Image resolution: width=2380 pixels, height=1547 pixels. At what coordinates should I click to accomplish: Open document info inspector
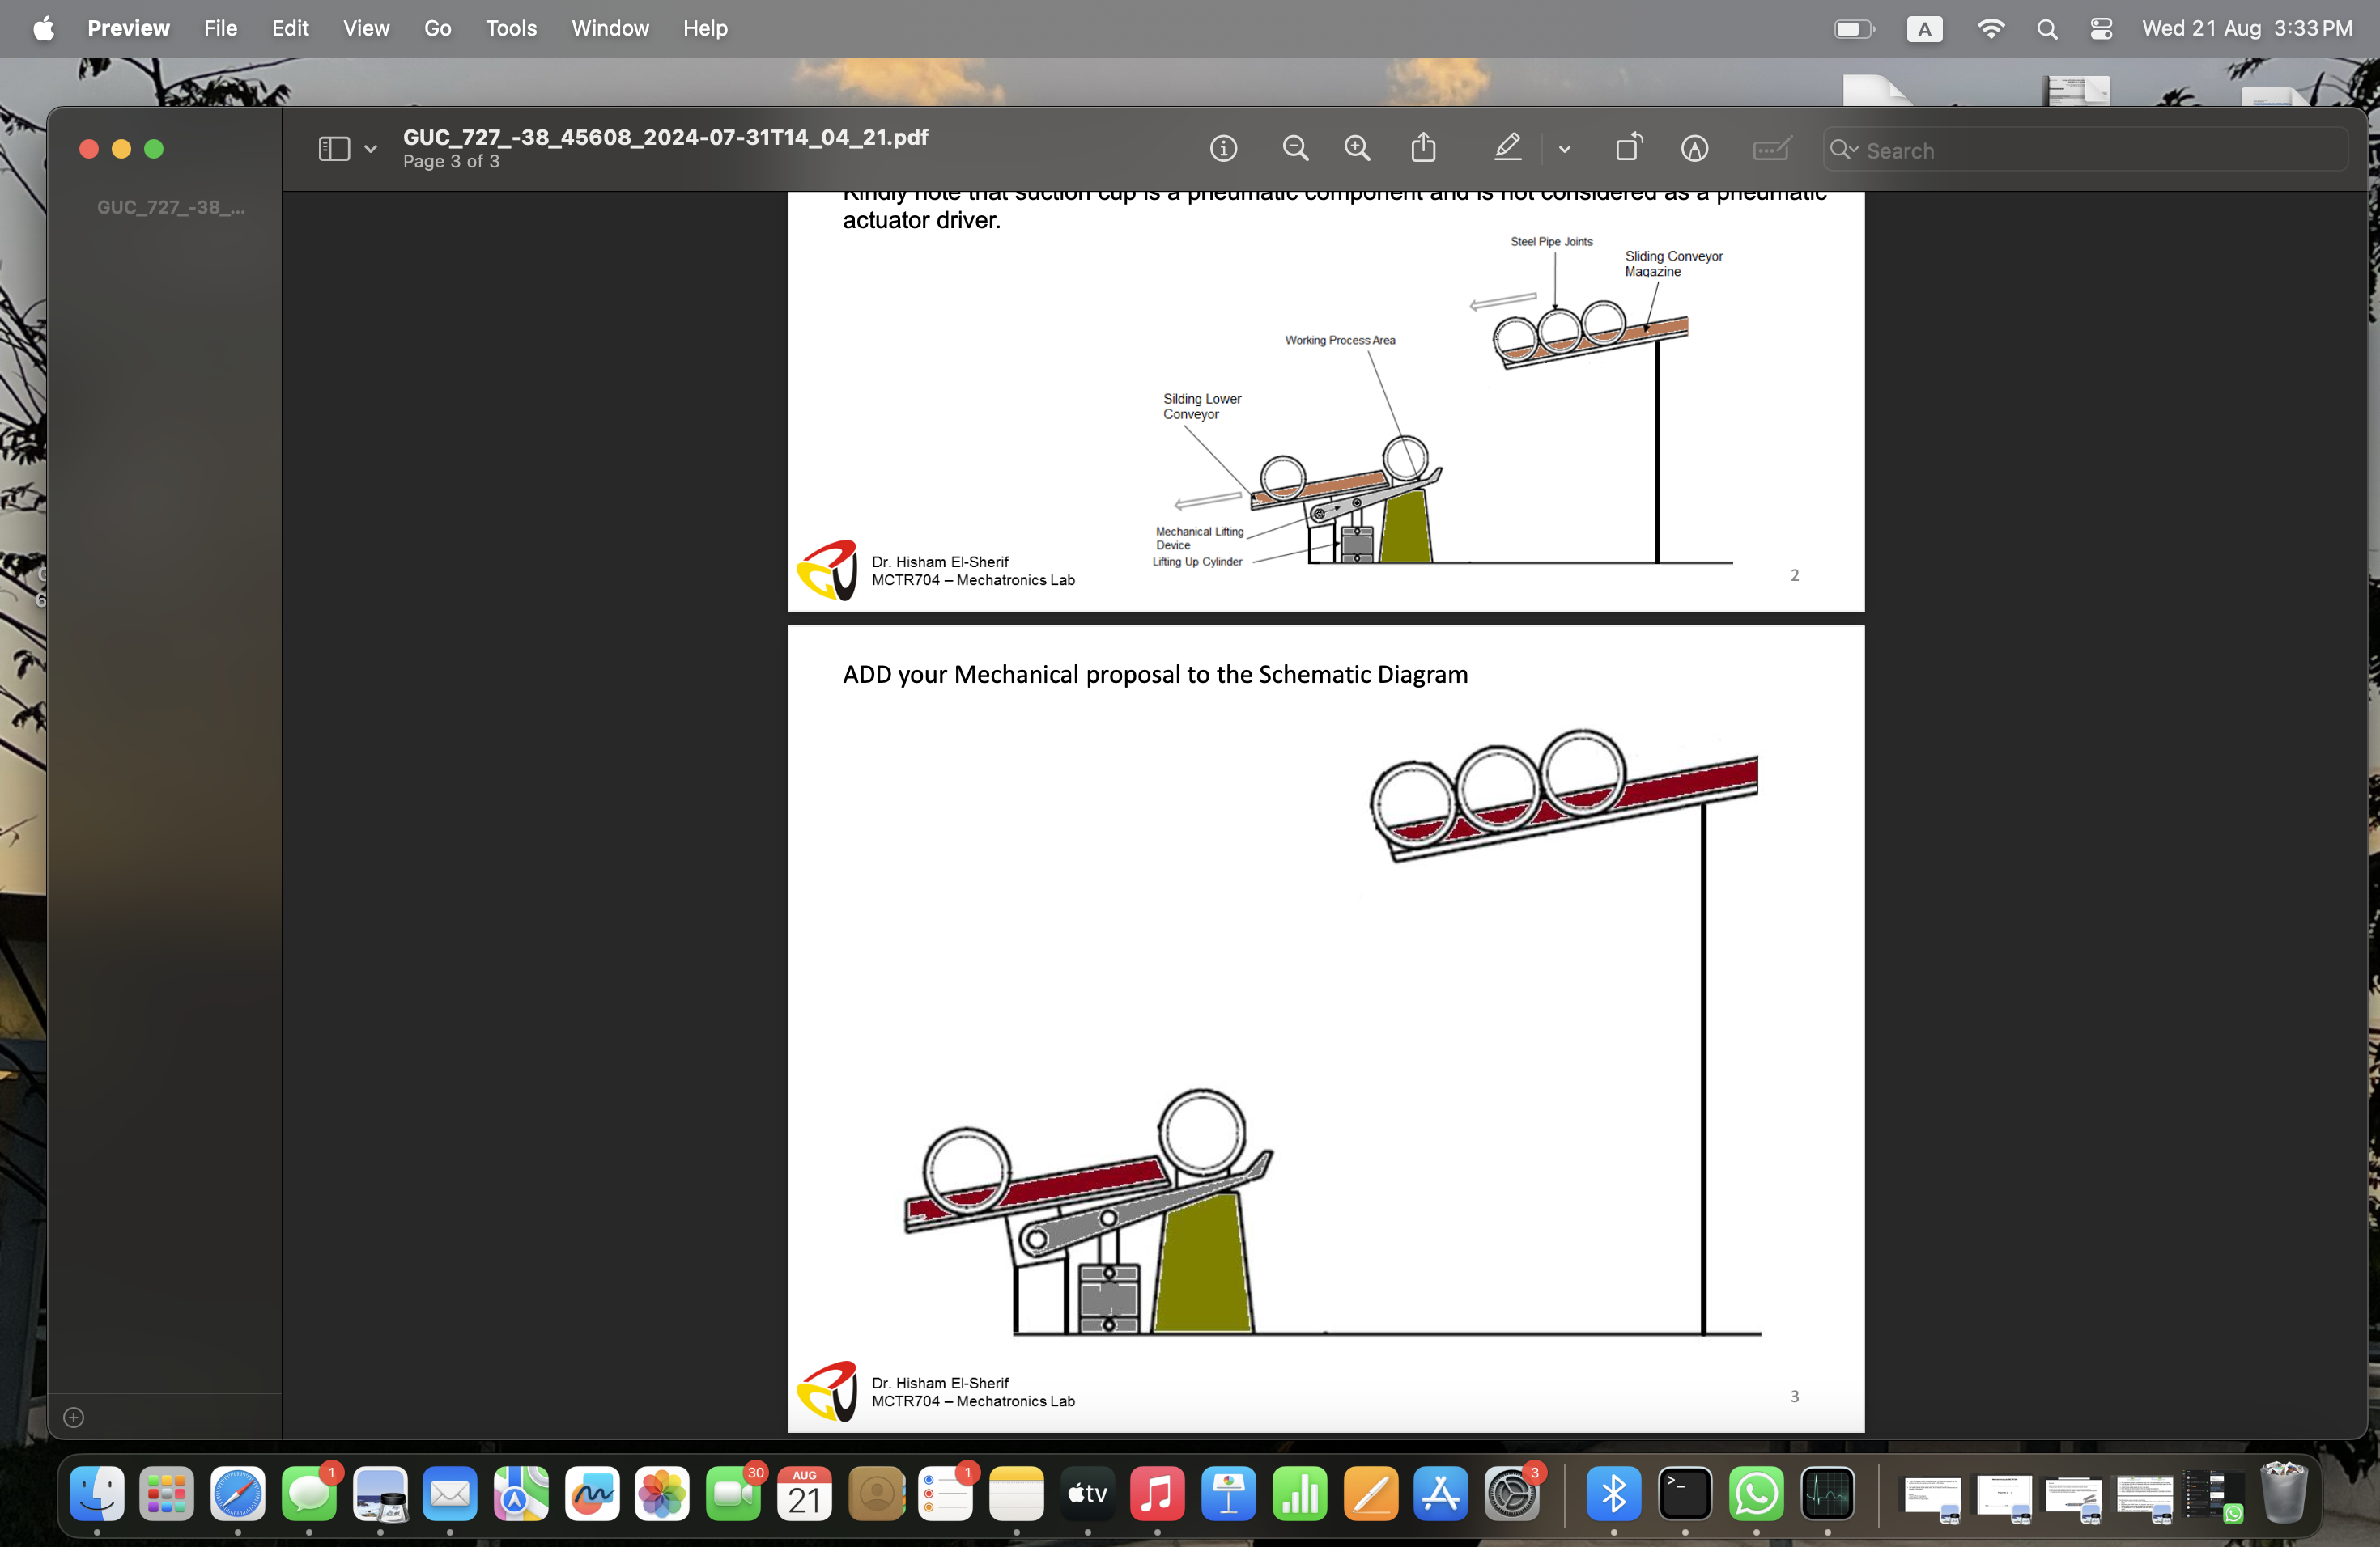click(x=1224, y=148)
